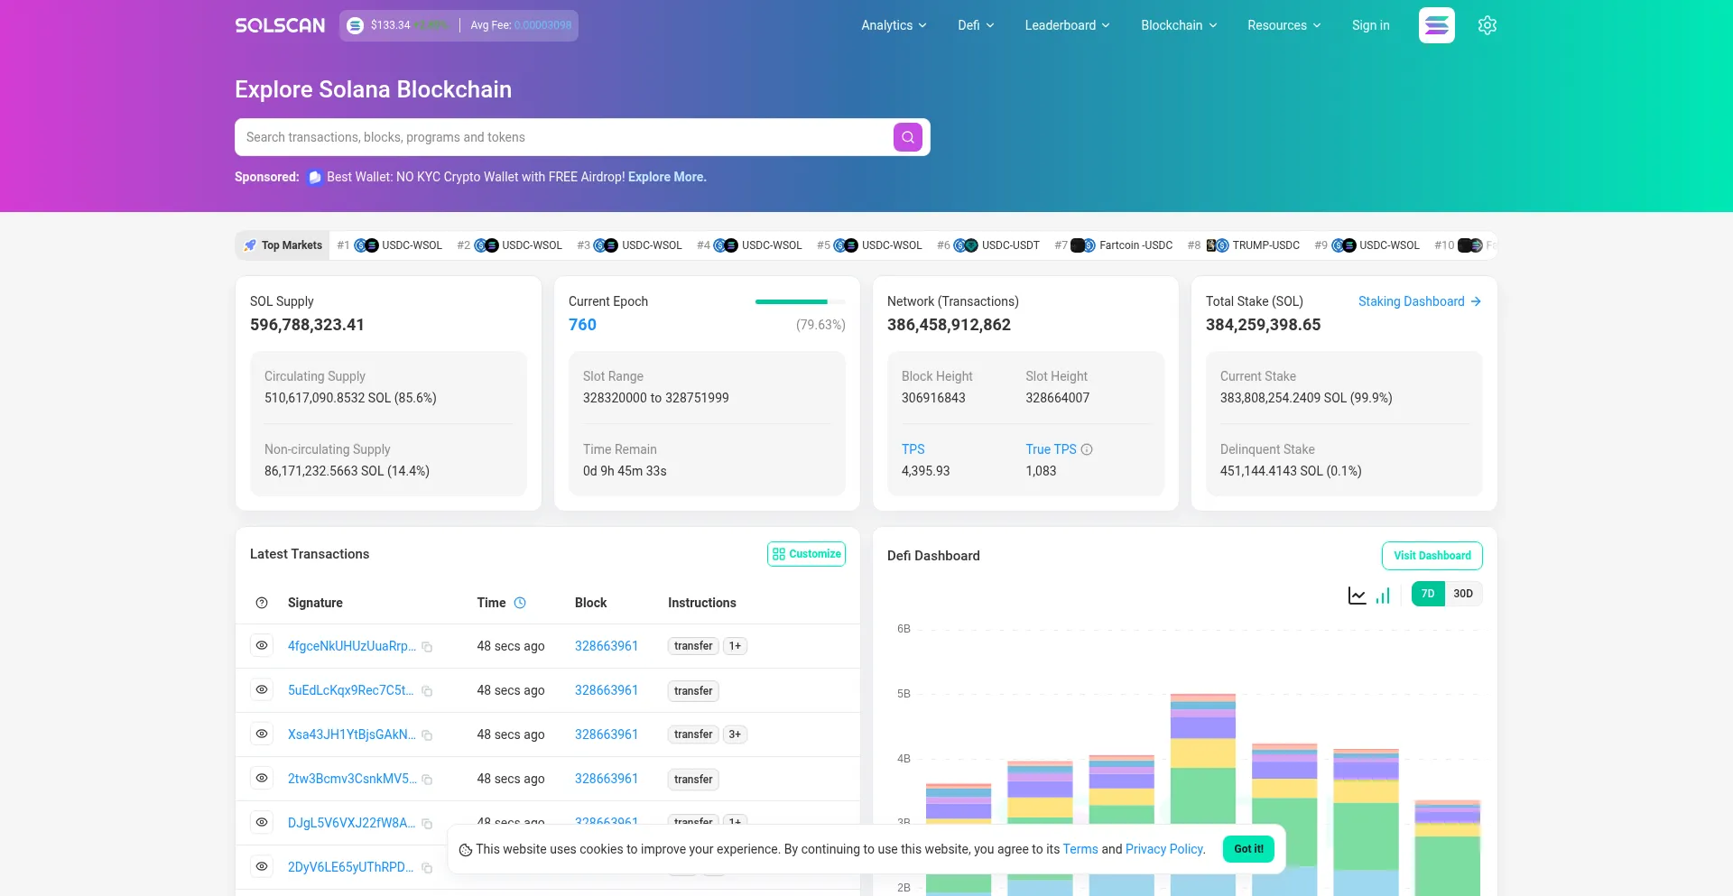Click the clock icon beside Time column
1733x896 pixels.
coord(520,603)
